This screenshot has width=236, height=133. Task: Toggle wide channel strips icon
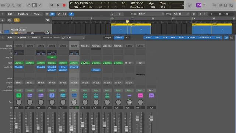click(232, 38)
